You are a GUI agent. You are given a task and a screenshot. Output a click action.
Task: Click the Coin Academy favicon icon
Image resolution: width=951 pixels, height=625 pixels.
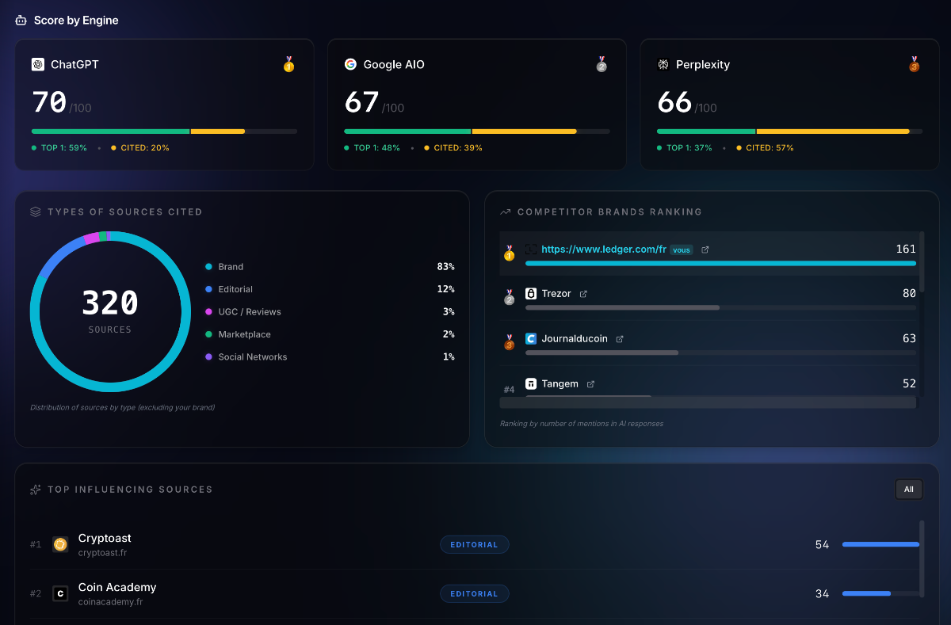click(x=60, y=593)
